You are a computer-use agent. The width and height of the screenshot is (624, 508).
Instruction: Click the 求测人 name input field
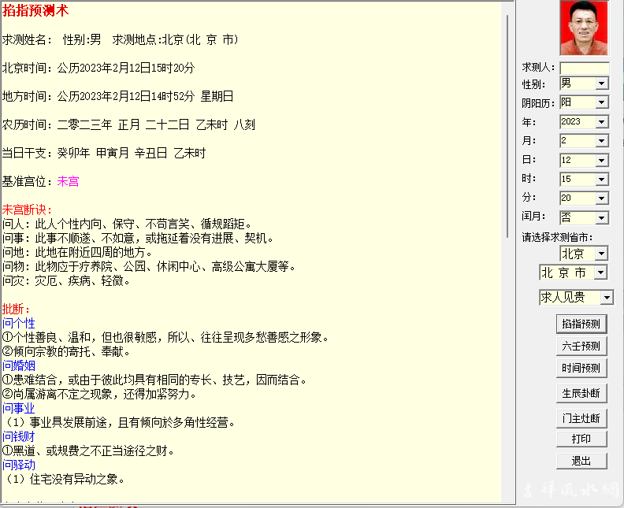(584, 69)
